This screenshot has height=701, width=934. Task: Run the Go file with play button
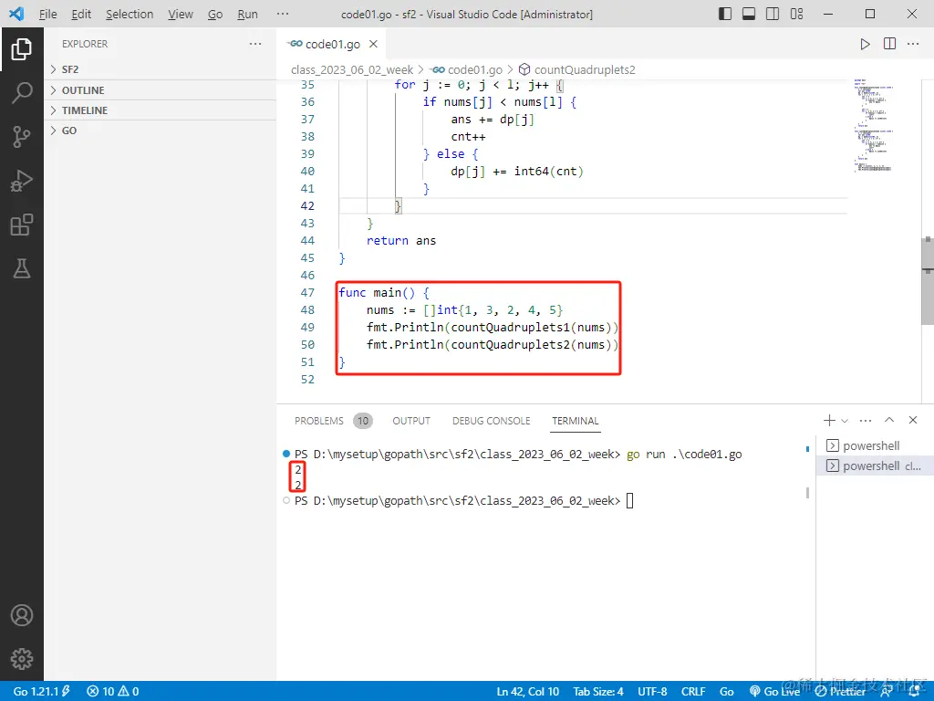(865, 44)
